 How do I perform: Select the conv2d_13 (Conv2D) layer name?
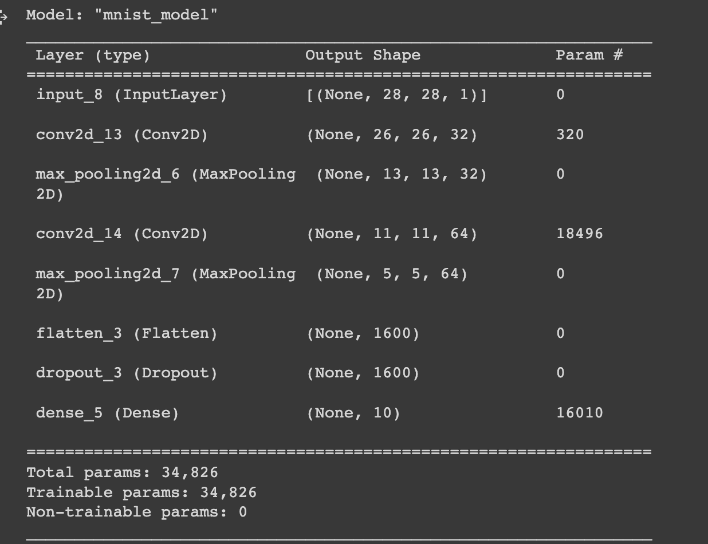(x=122, y=135)
